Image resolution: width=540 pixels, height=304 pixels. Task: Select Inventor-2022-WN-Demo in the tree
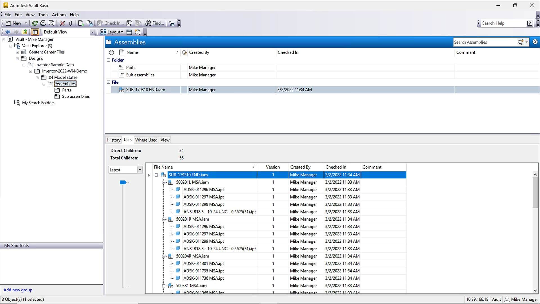[64, 71]
